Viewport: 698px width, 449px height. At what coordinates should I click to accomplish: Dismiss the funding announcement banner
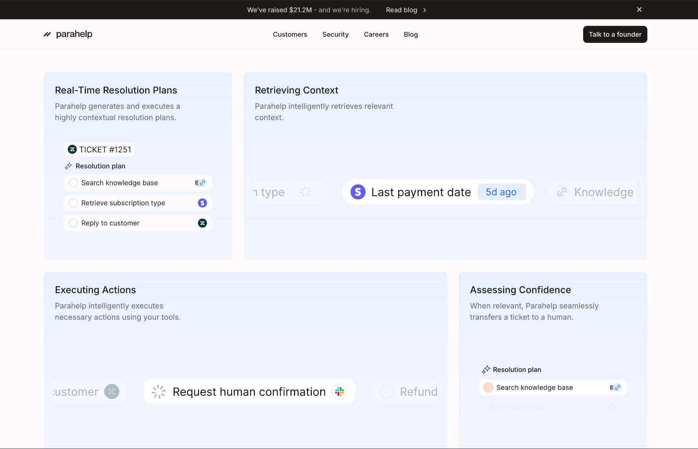point(639,10)
